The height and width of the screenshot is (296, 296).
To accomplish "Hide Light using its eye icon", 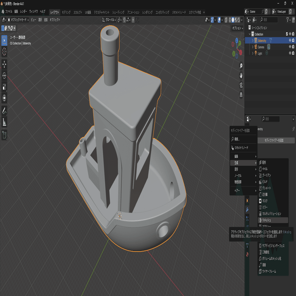I will (x=290, y=53).
